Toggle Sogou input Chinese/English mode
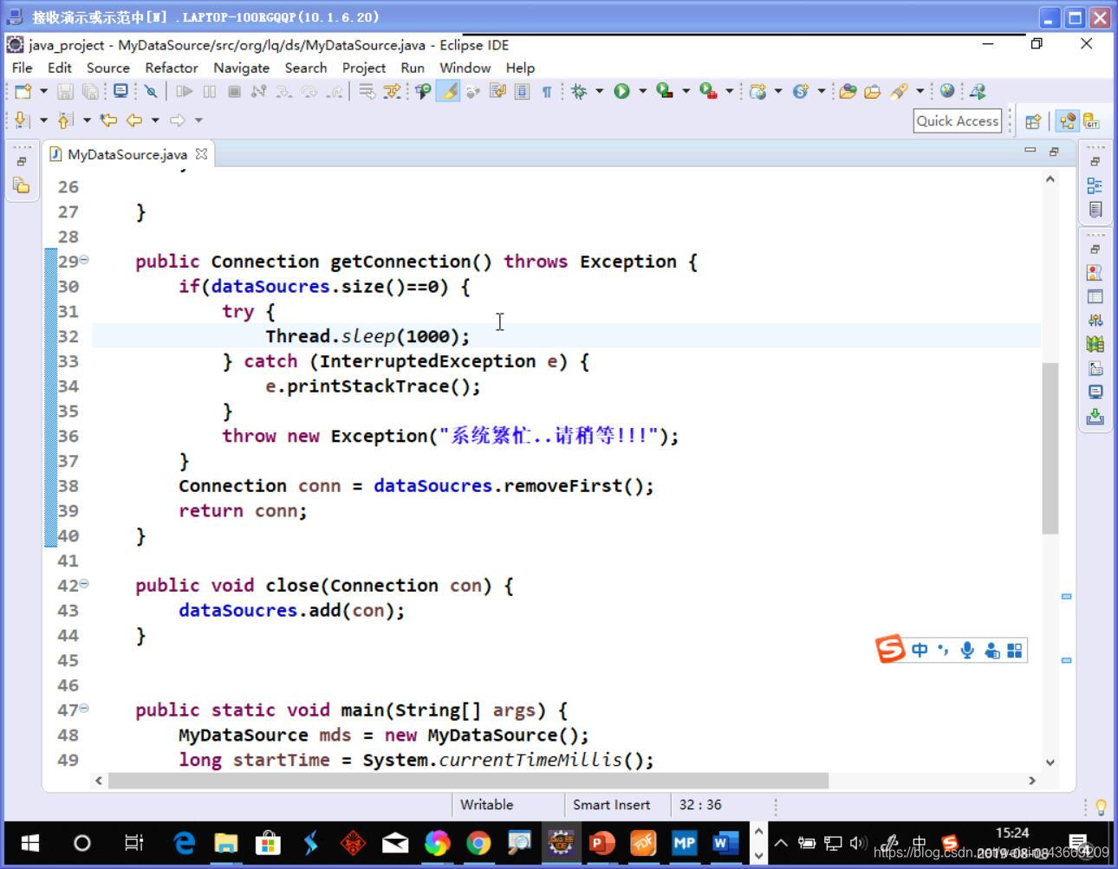 point(920,650)
